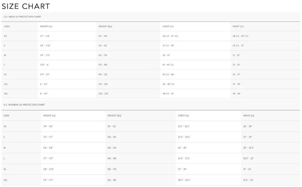Select the women's M chest value "34 - 36"
Viewport: 302px width, 187px height.
[x=182, y=148]
